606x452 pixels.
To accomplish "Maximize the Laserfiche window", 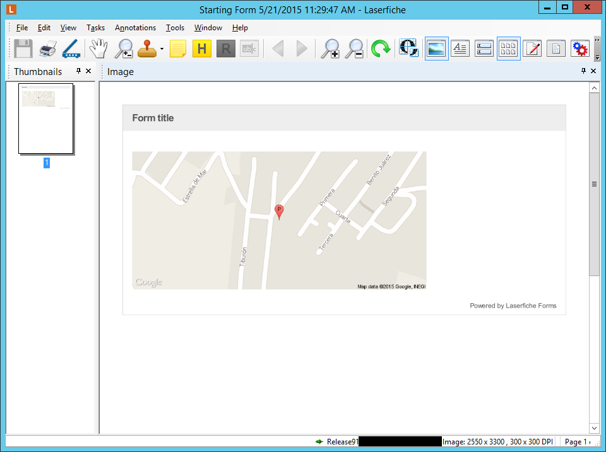I will 564,8.
